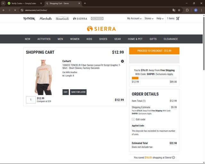Proceed to checkout for $12.99

tap(154, 51)
